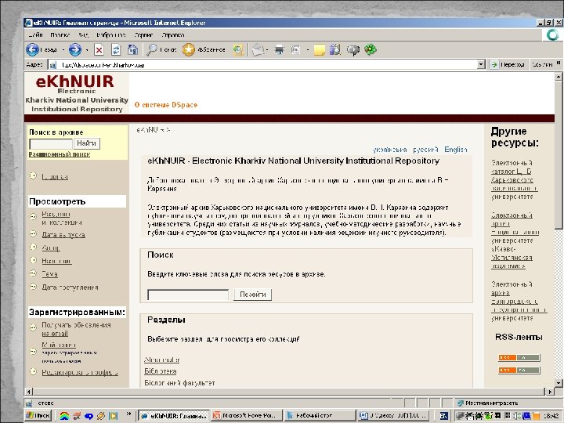
Task: Click the second orange RSS feed badge
Action: click(x=519, y=370)
